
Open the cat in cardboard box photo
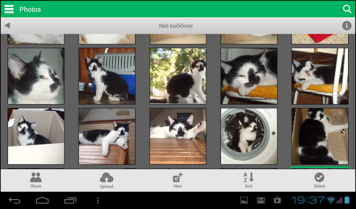(36, 136)
